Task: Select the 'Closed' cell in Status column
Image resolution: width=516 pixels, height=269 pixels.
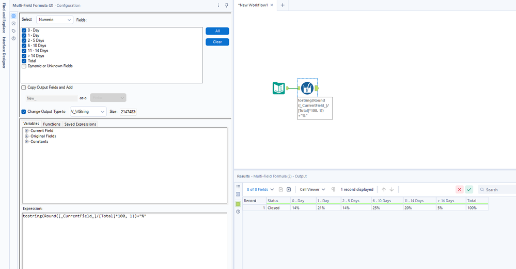Action: point(278,208)
